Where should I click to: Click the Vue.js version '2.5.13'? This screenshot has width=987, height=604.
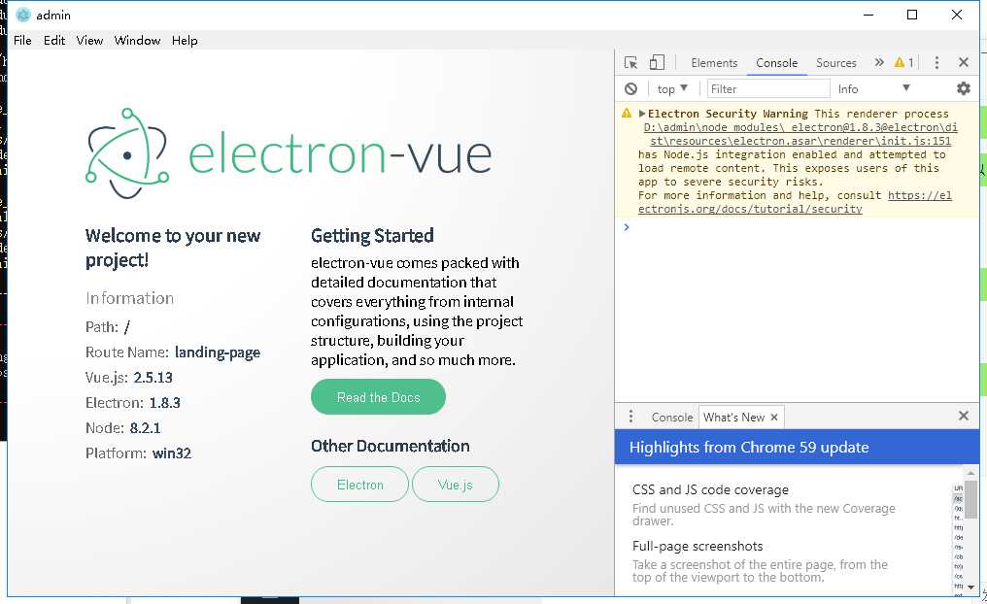click(153, 378)
